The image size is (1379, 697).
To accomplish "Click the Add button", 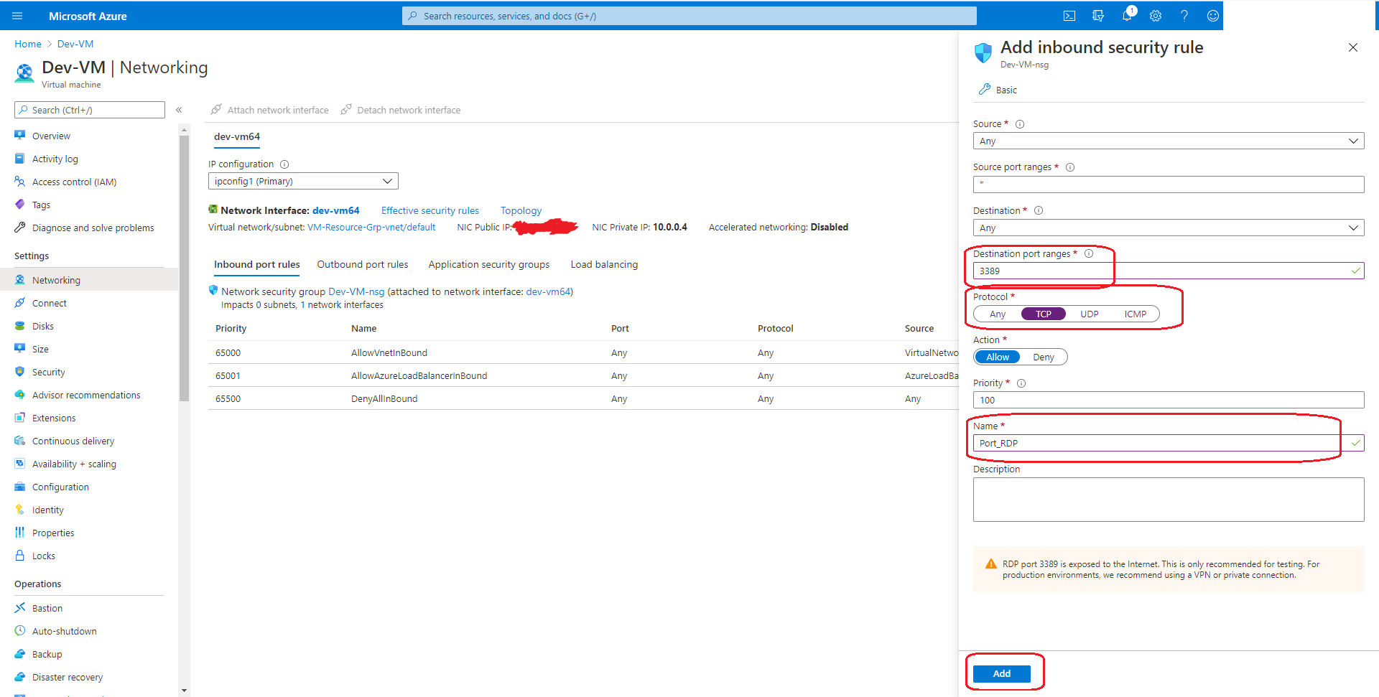I will (1002, 674).
